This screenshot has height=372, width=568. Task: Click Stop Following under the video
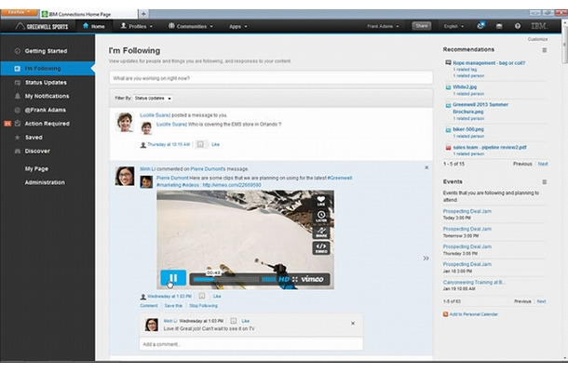coord(203,306)
